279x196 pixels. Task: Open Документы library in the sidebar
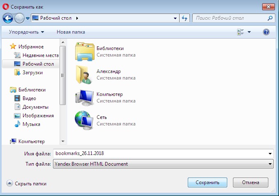coord(35,107)
